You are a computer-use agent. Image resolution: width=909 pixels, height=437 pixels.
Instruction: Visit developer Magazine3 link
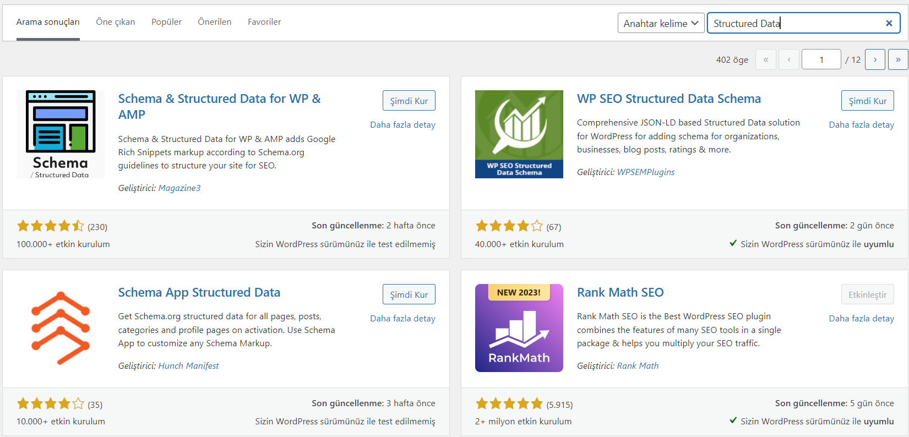179,188
